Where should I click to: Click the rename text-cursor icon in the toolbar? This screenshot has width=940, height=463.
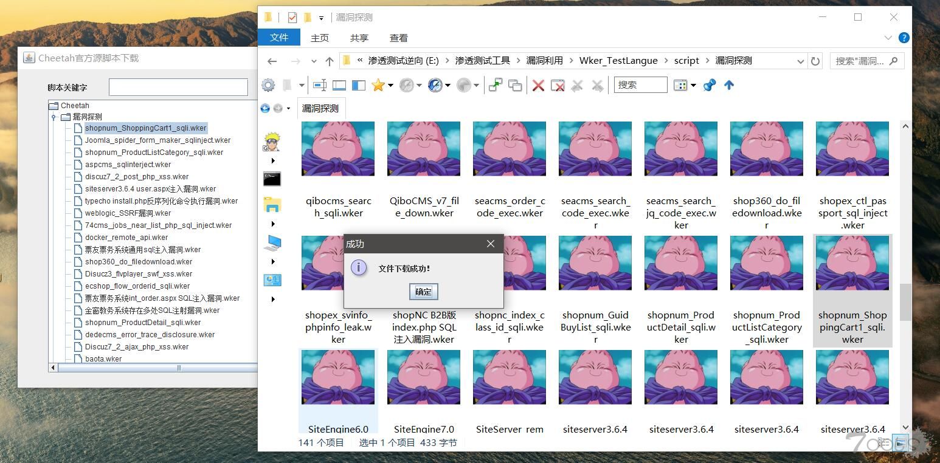click(320, 86)
